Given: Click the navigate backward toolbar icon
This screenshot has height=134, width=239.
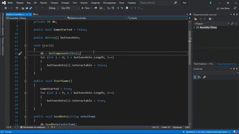Looking at the screenshot, I should [5, 8].
